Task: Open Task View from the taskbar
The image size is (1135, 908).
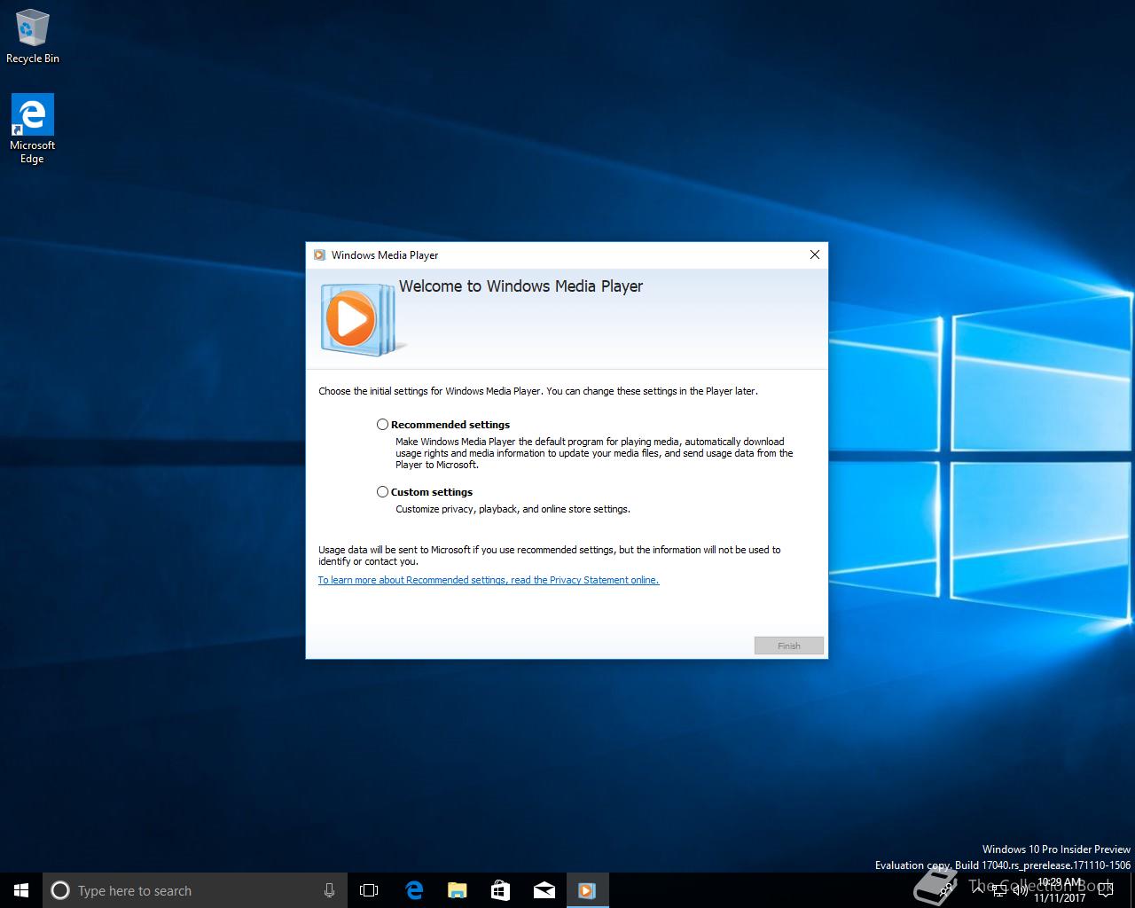Action: 369,890
